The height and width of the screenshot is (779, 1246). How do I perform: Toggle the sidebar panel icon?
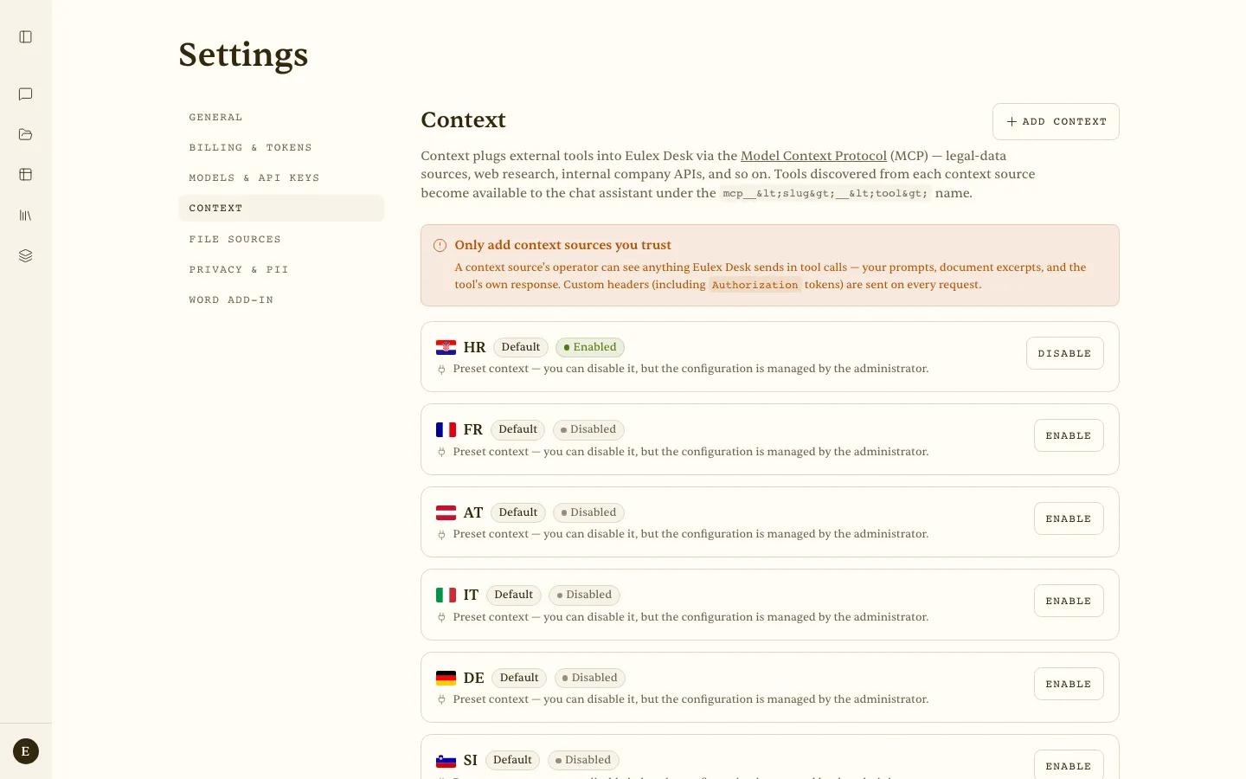(26, 37)
